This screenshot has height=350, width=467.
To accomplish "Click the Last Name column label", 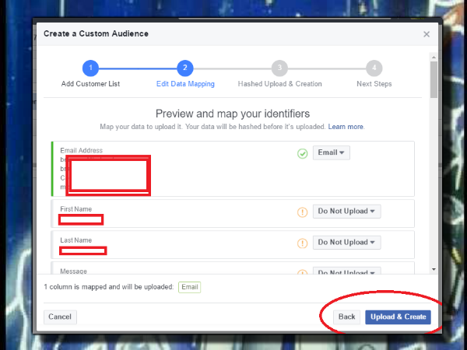I will 76,240.
